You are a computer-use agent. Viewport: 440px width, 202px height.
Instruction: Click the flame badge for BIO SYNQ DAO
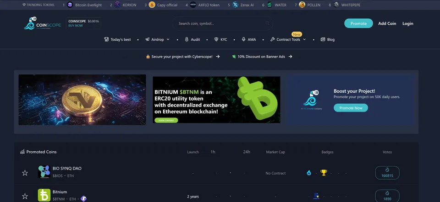309,173
